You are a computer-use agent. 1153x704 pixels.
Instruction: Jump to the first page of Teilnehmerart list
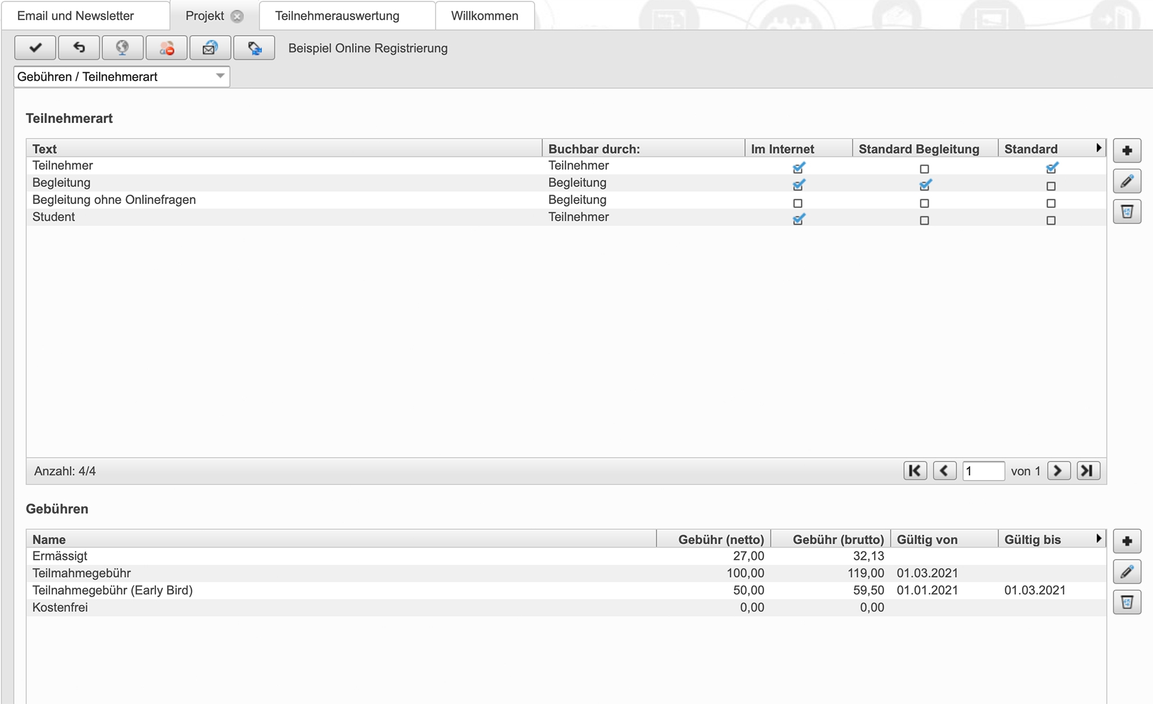coord(915,470)
